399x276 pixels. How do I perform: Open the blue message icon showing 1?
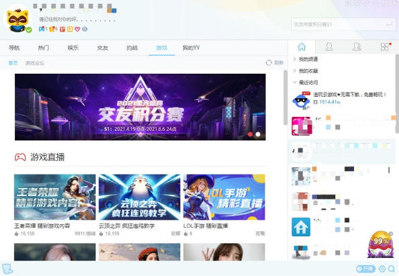click(x=42, y=30)
